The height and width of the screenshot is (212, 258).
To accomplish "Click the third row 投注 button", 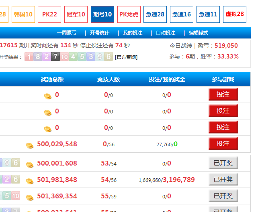I will (223, 127).
